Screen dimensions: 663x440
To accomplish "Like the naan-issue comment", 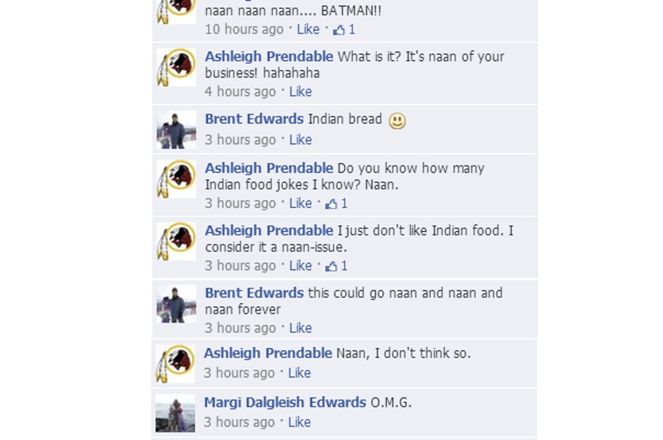I will (x=300, y=266).
